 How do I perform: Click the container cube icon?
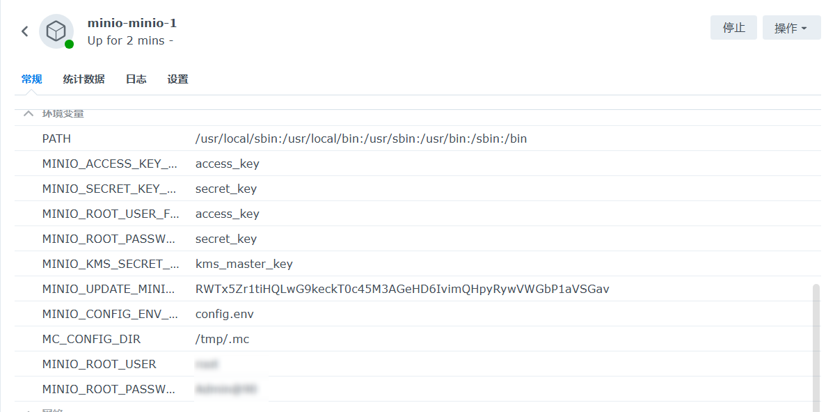click(56, 31)
